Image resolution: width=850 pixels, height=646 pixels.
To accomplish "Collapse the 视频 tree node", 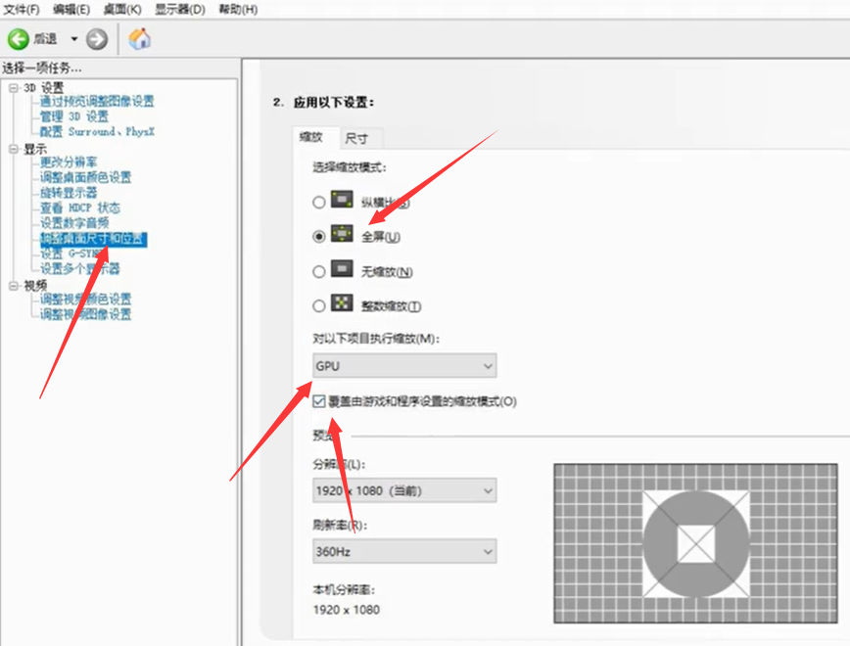I will pyautogui.click(x=14, y=286).
